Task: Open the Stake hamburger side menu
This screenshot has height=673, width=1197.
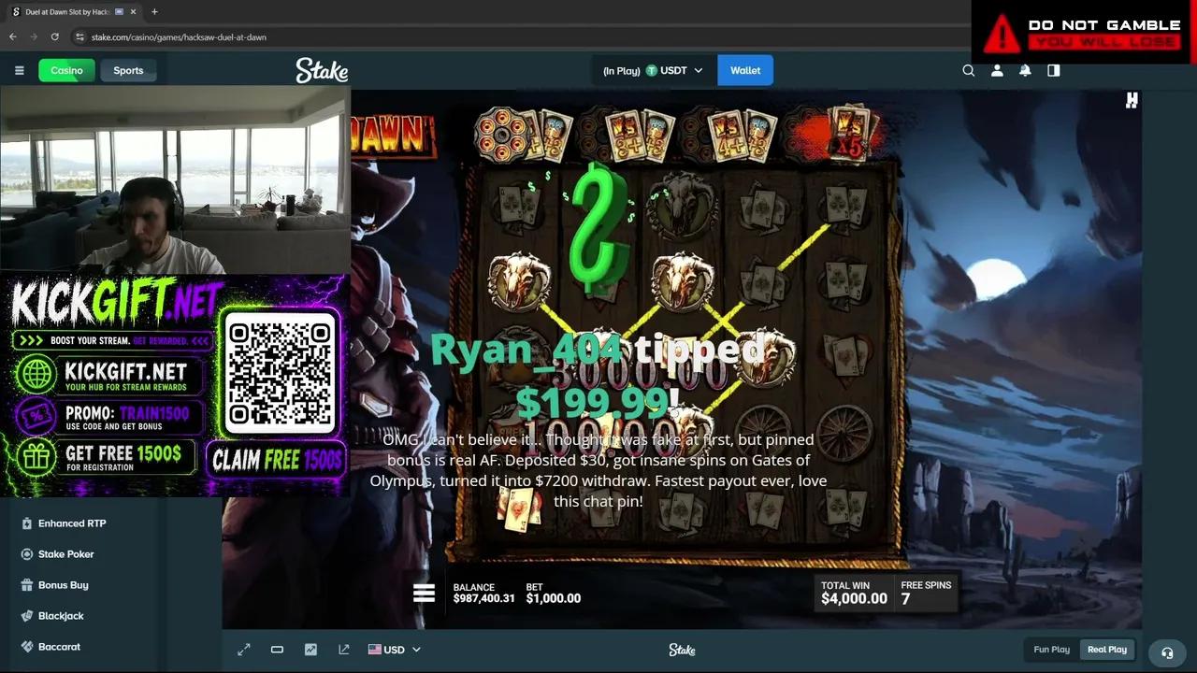Action: point(19,70)
